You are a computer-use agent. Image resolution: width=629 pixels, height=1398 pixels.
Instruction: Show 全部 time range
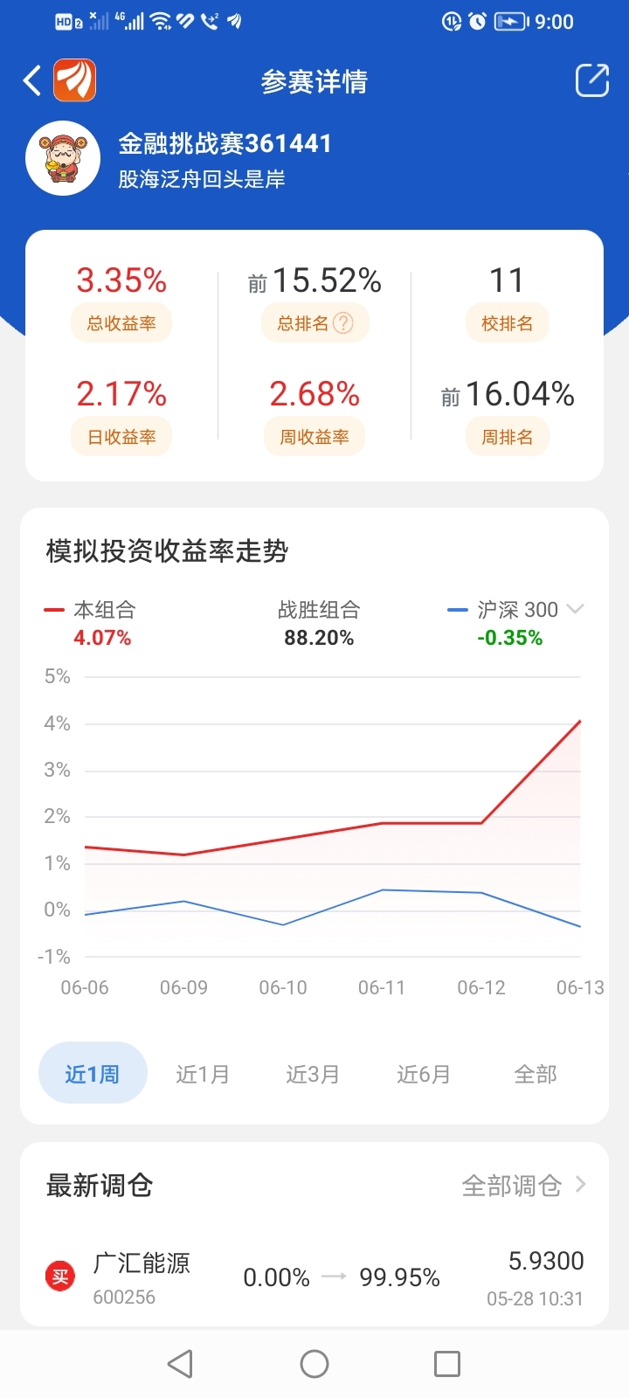pos(535,1074)
